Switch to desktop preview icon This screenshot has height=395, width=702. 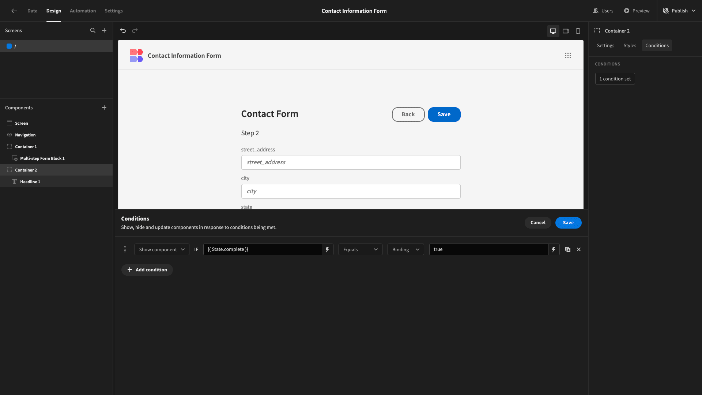click(553, 31)
